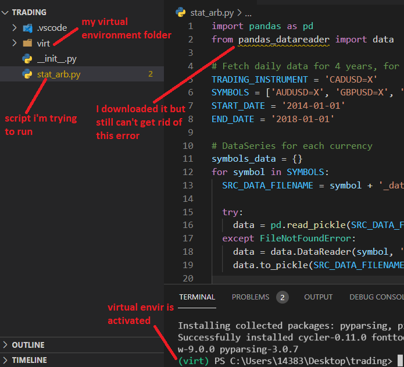Click the Python icon beside __init__.py

coord(27,58)
